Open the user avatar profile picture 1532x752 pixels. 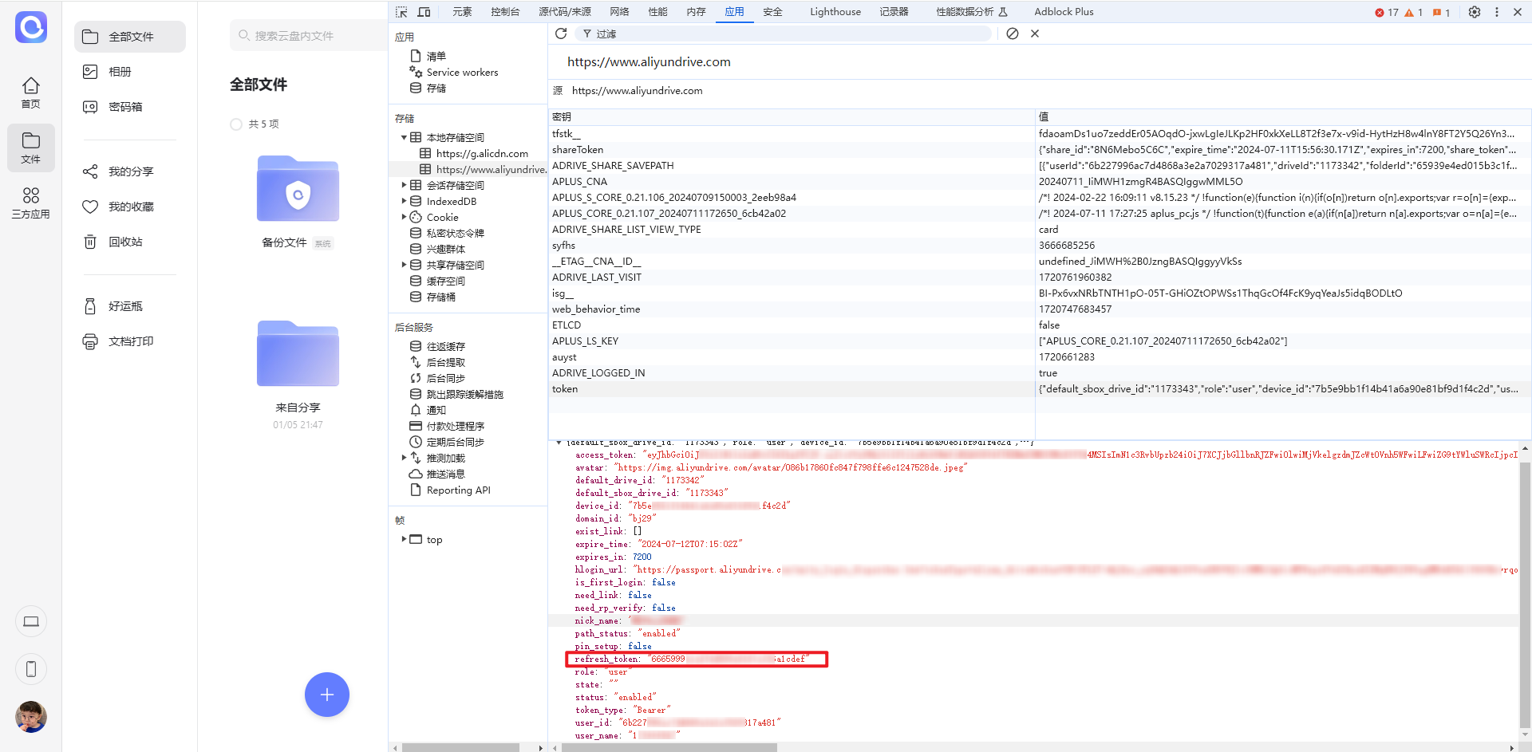coord(31,717)
